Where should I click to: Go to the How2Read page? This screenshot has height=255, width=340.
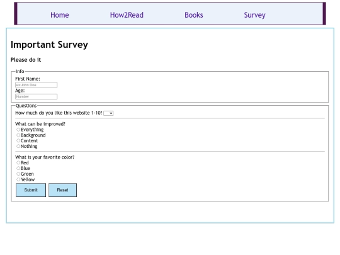[x=127, y=15]
